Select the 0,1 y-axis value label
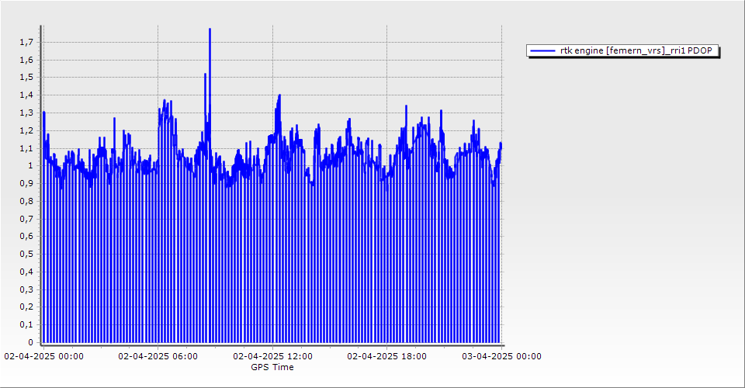 (x=27, y=324)
